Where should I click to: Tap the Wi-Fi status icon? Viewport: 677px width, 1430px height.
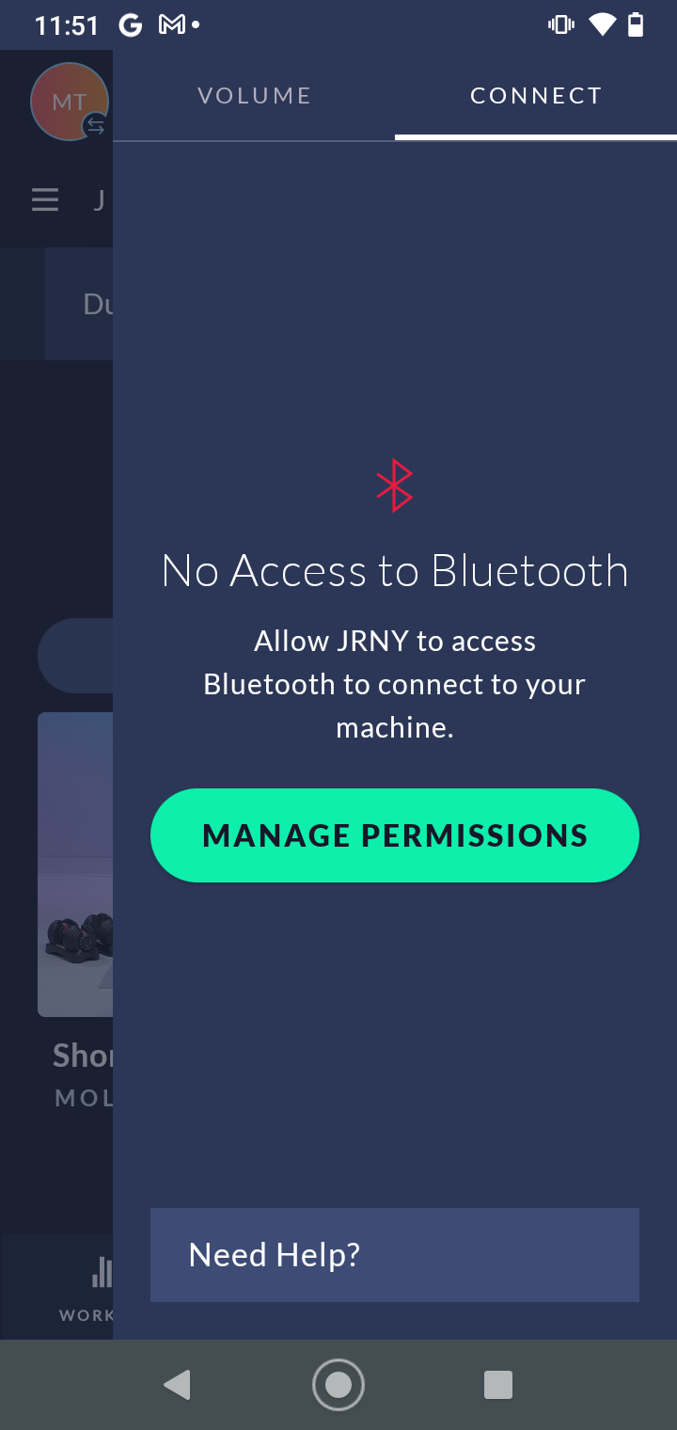[602, 25]
